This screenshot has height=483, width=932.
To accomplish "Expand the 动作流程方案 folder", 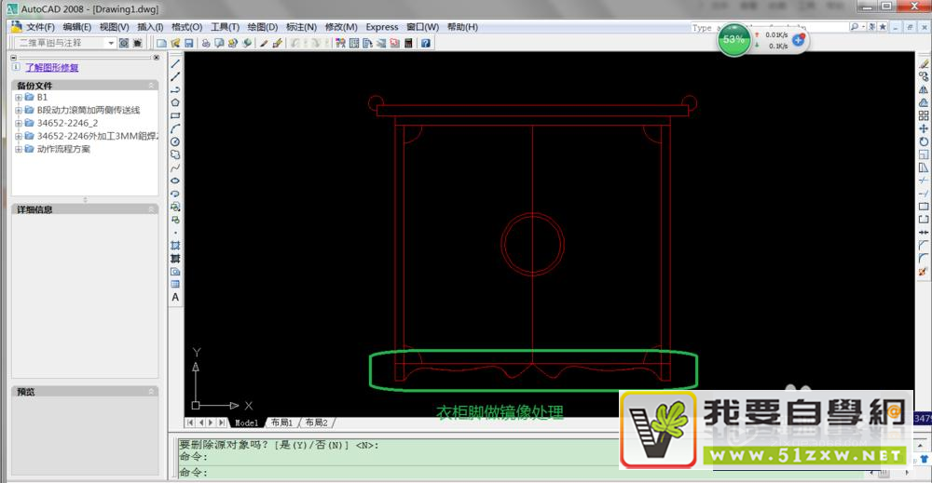I will (19, 150).
